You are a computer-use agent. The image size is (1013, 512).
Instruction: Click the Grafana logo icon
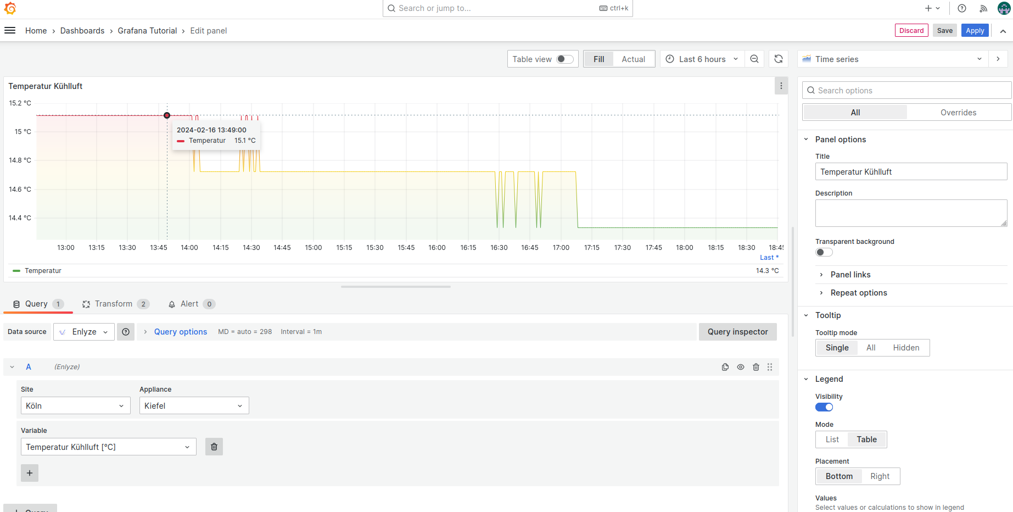[x=10, y=8]
